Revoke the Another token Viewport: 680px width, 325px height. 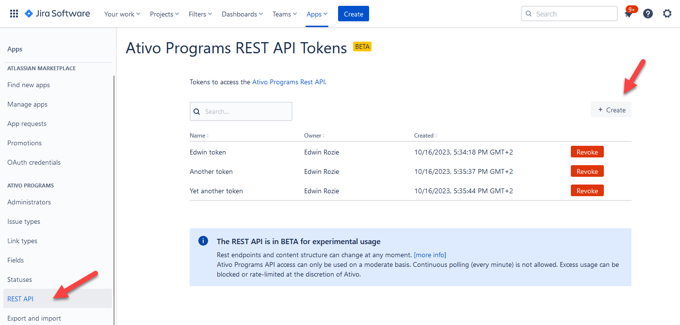pos(587,171)
